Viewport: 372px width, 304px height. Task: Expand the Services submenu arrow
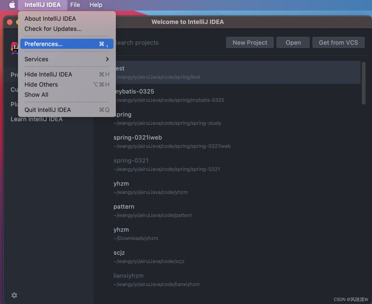(107, 59)
